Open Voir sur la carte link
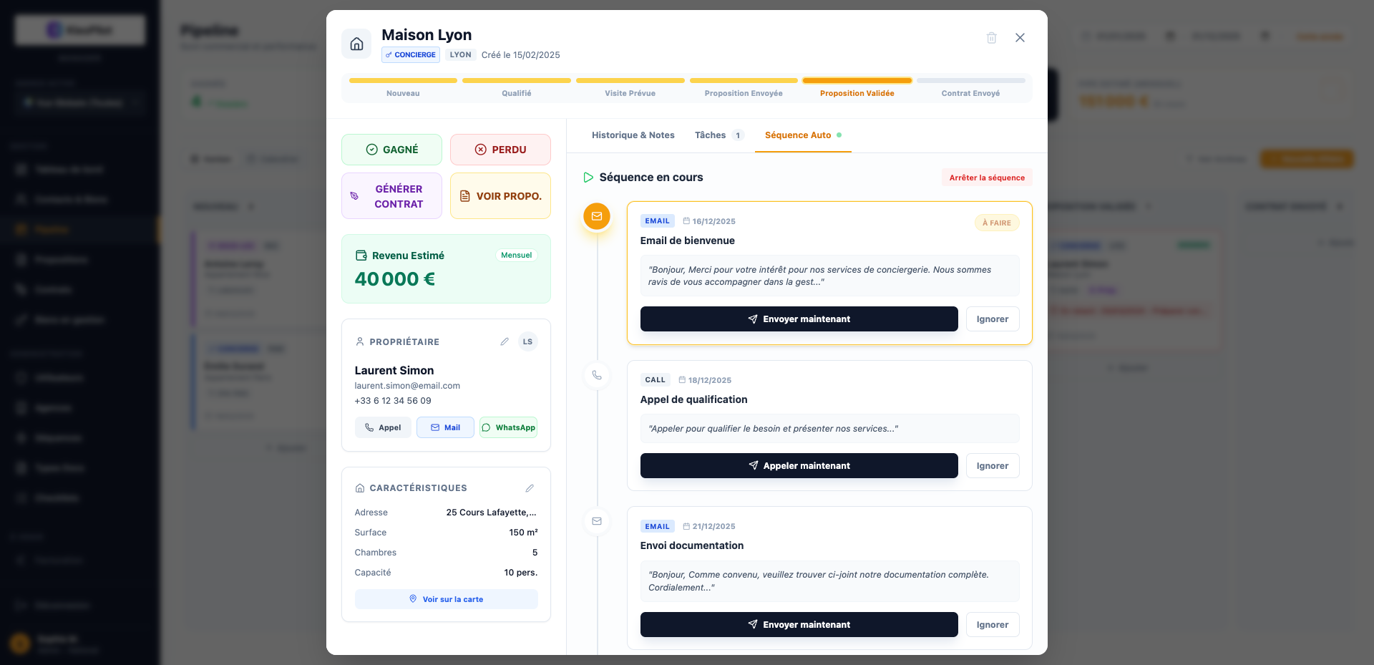The height and width of the screenshot is (665, 1374). pos(446,599)
